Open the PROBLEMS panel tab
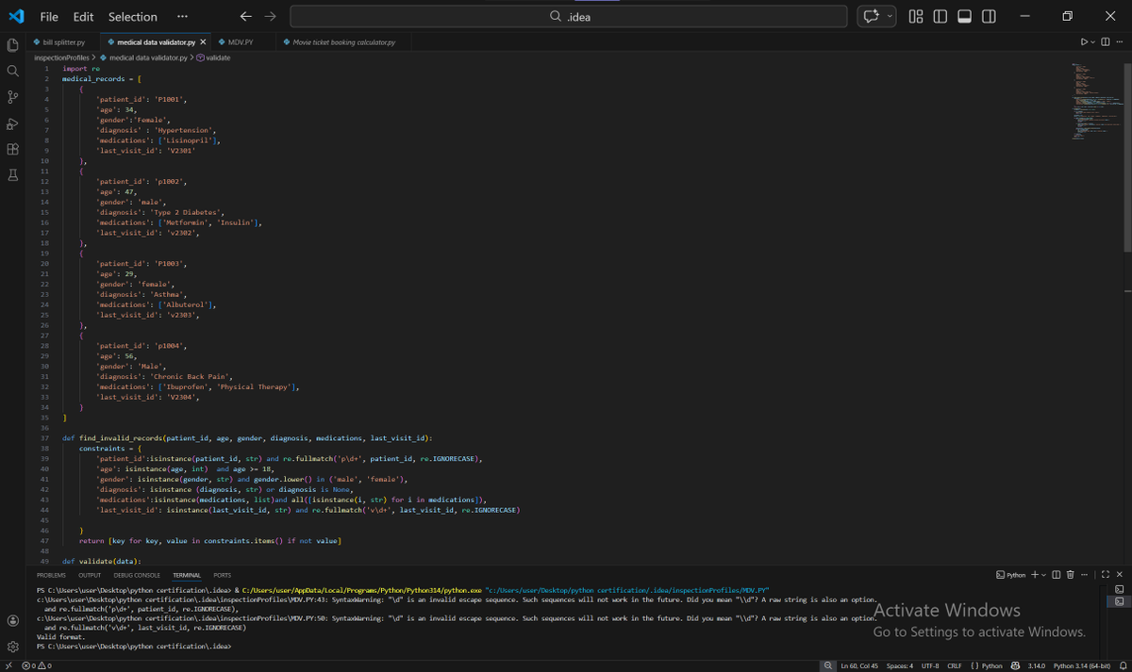 click(51, 575)
